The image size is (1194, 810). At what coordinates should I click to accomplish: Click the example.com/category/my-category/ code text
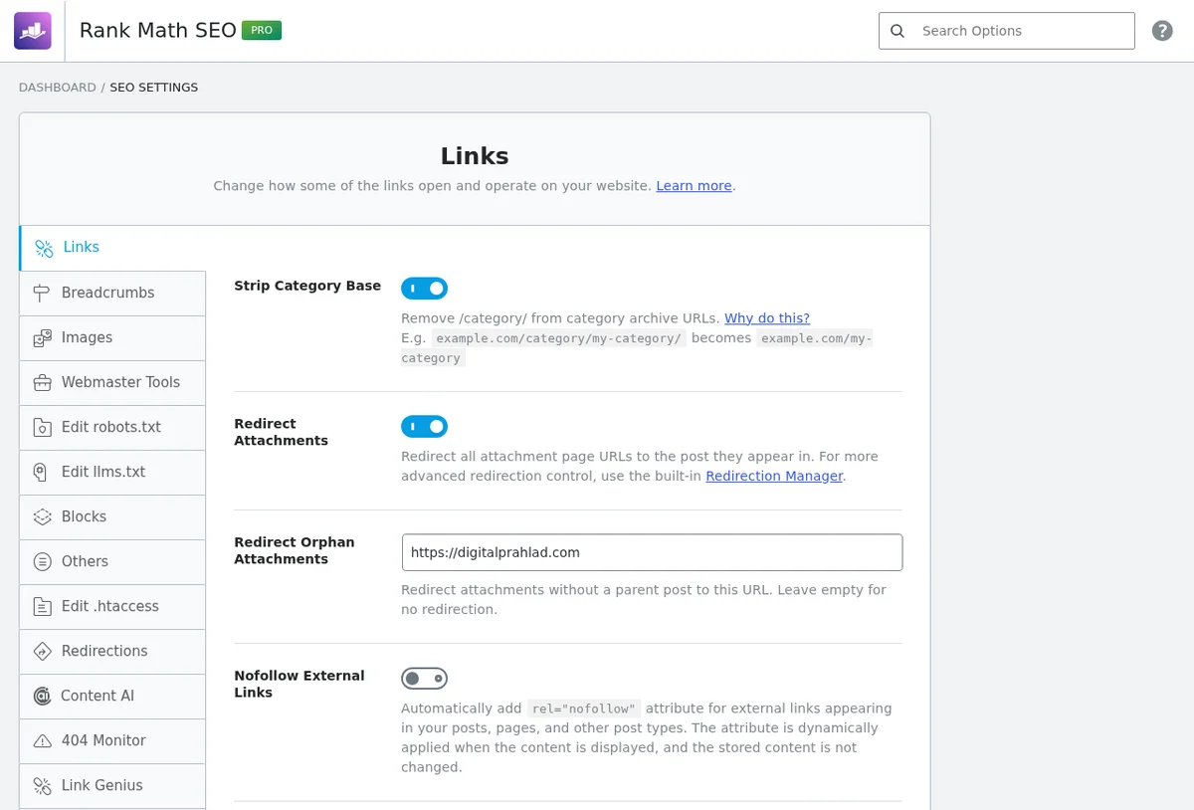click(x=558, y=338)
